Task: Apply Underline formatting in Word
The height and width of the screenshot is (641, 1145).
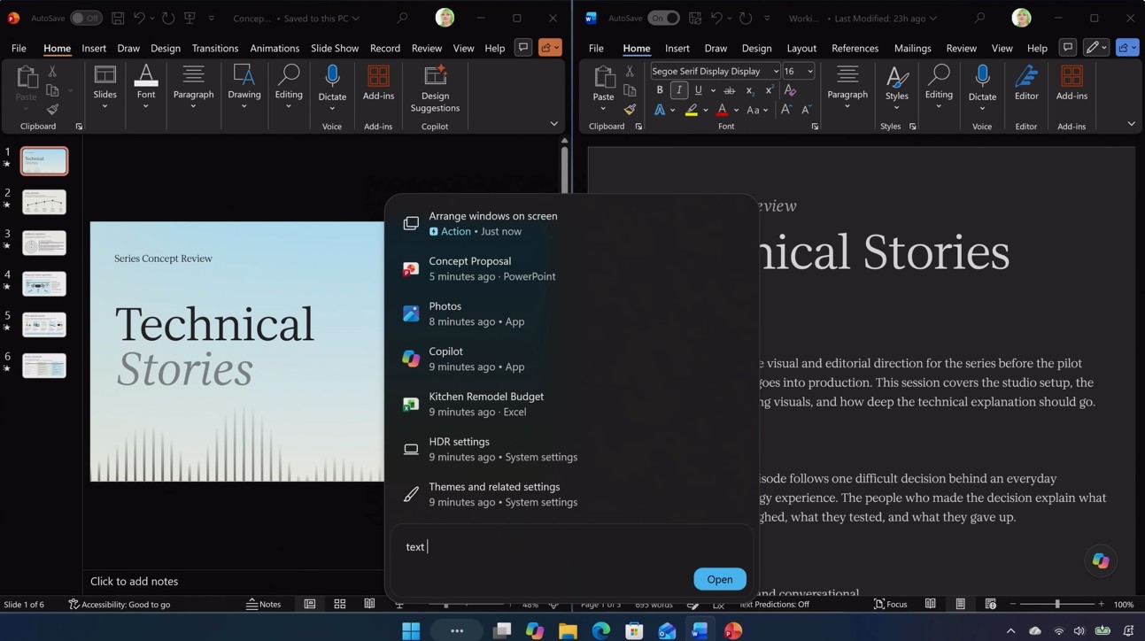Action: coord(699,90)
